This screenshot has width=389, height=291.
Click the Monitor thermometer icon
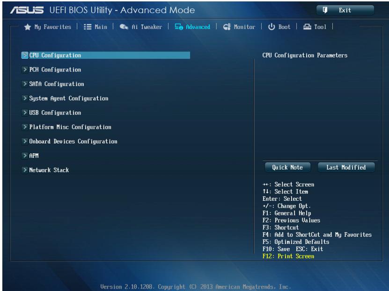click(227, 27)
